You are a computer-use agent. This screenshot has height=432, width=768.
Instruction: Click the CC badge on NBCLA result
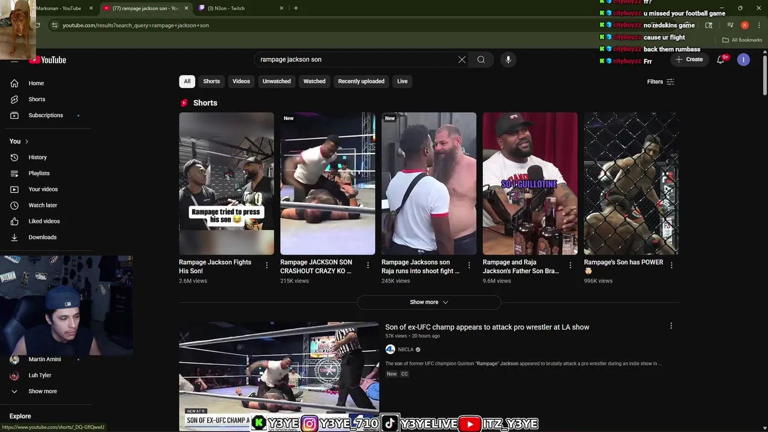tap(404, 374)
